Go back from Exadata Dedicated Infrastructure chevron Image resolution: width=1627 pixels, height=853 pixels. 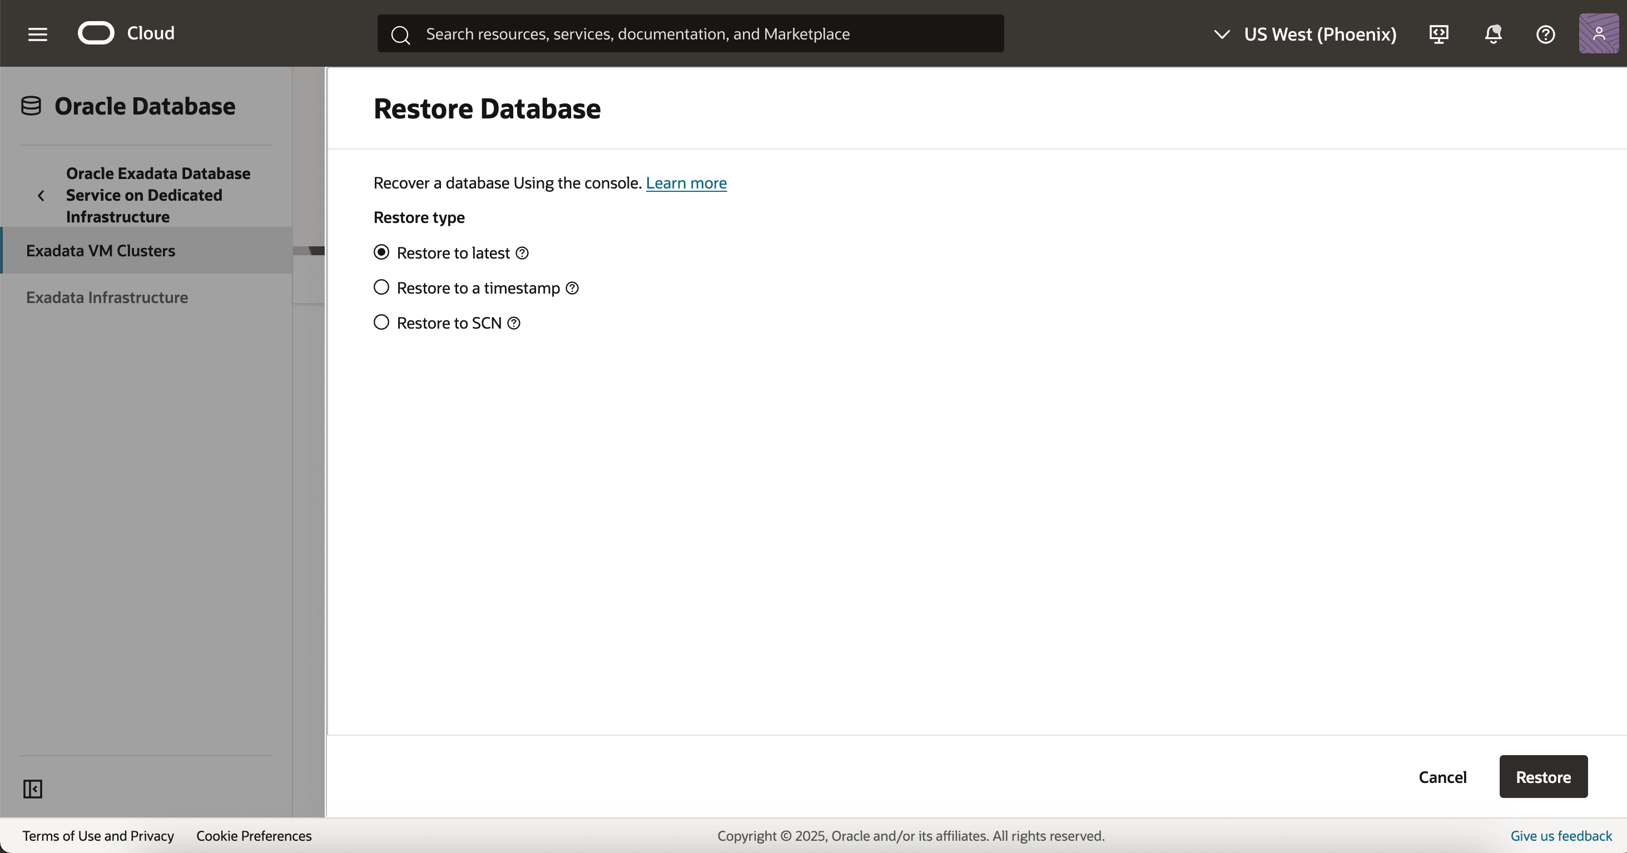click(x=41, y=196)
